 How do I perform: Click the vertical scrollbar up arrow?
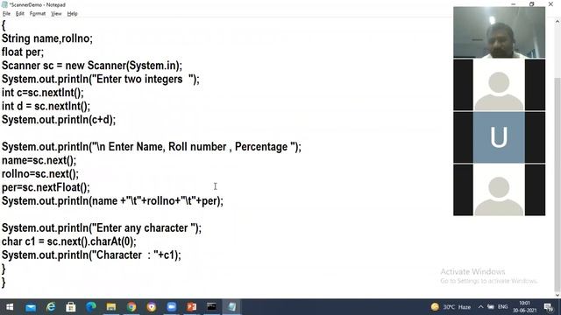tap(557, 22)
